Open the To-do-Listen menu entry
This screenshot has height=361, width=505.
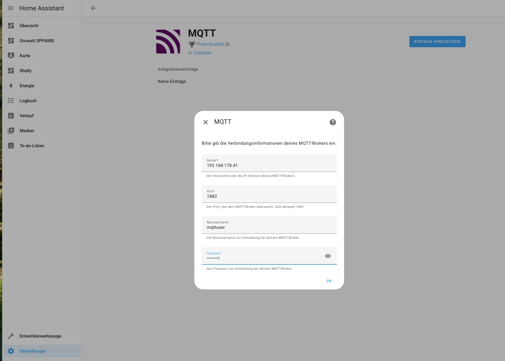pos(42,146)
